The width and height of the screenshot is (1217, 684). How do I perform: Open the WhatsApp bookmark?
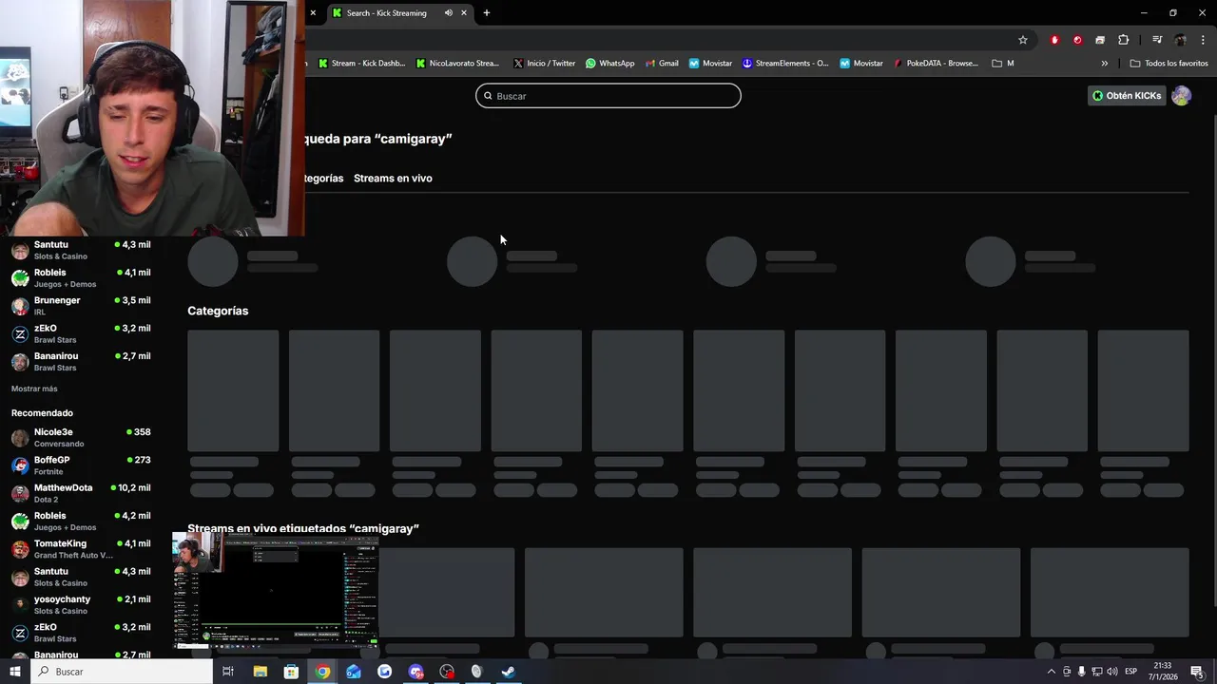pos(609,64)
